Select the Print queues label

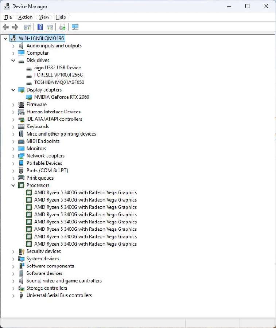40,178
